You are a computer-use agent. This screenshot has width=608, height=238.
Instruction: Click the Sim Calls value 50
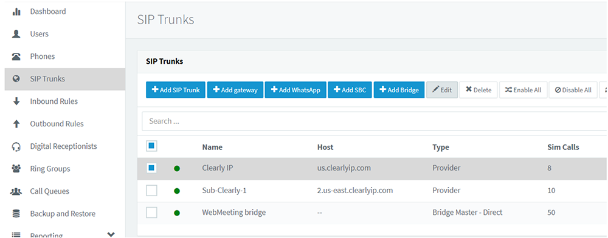[x=551, y=212]
